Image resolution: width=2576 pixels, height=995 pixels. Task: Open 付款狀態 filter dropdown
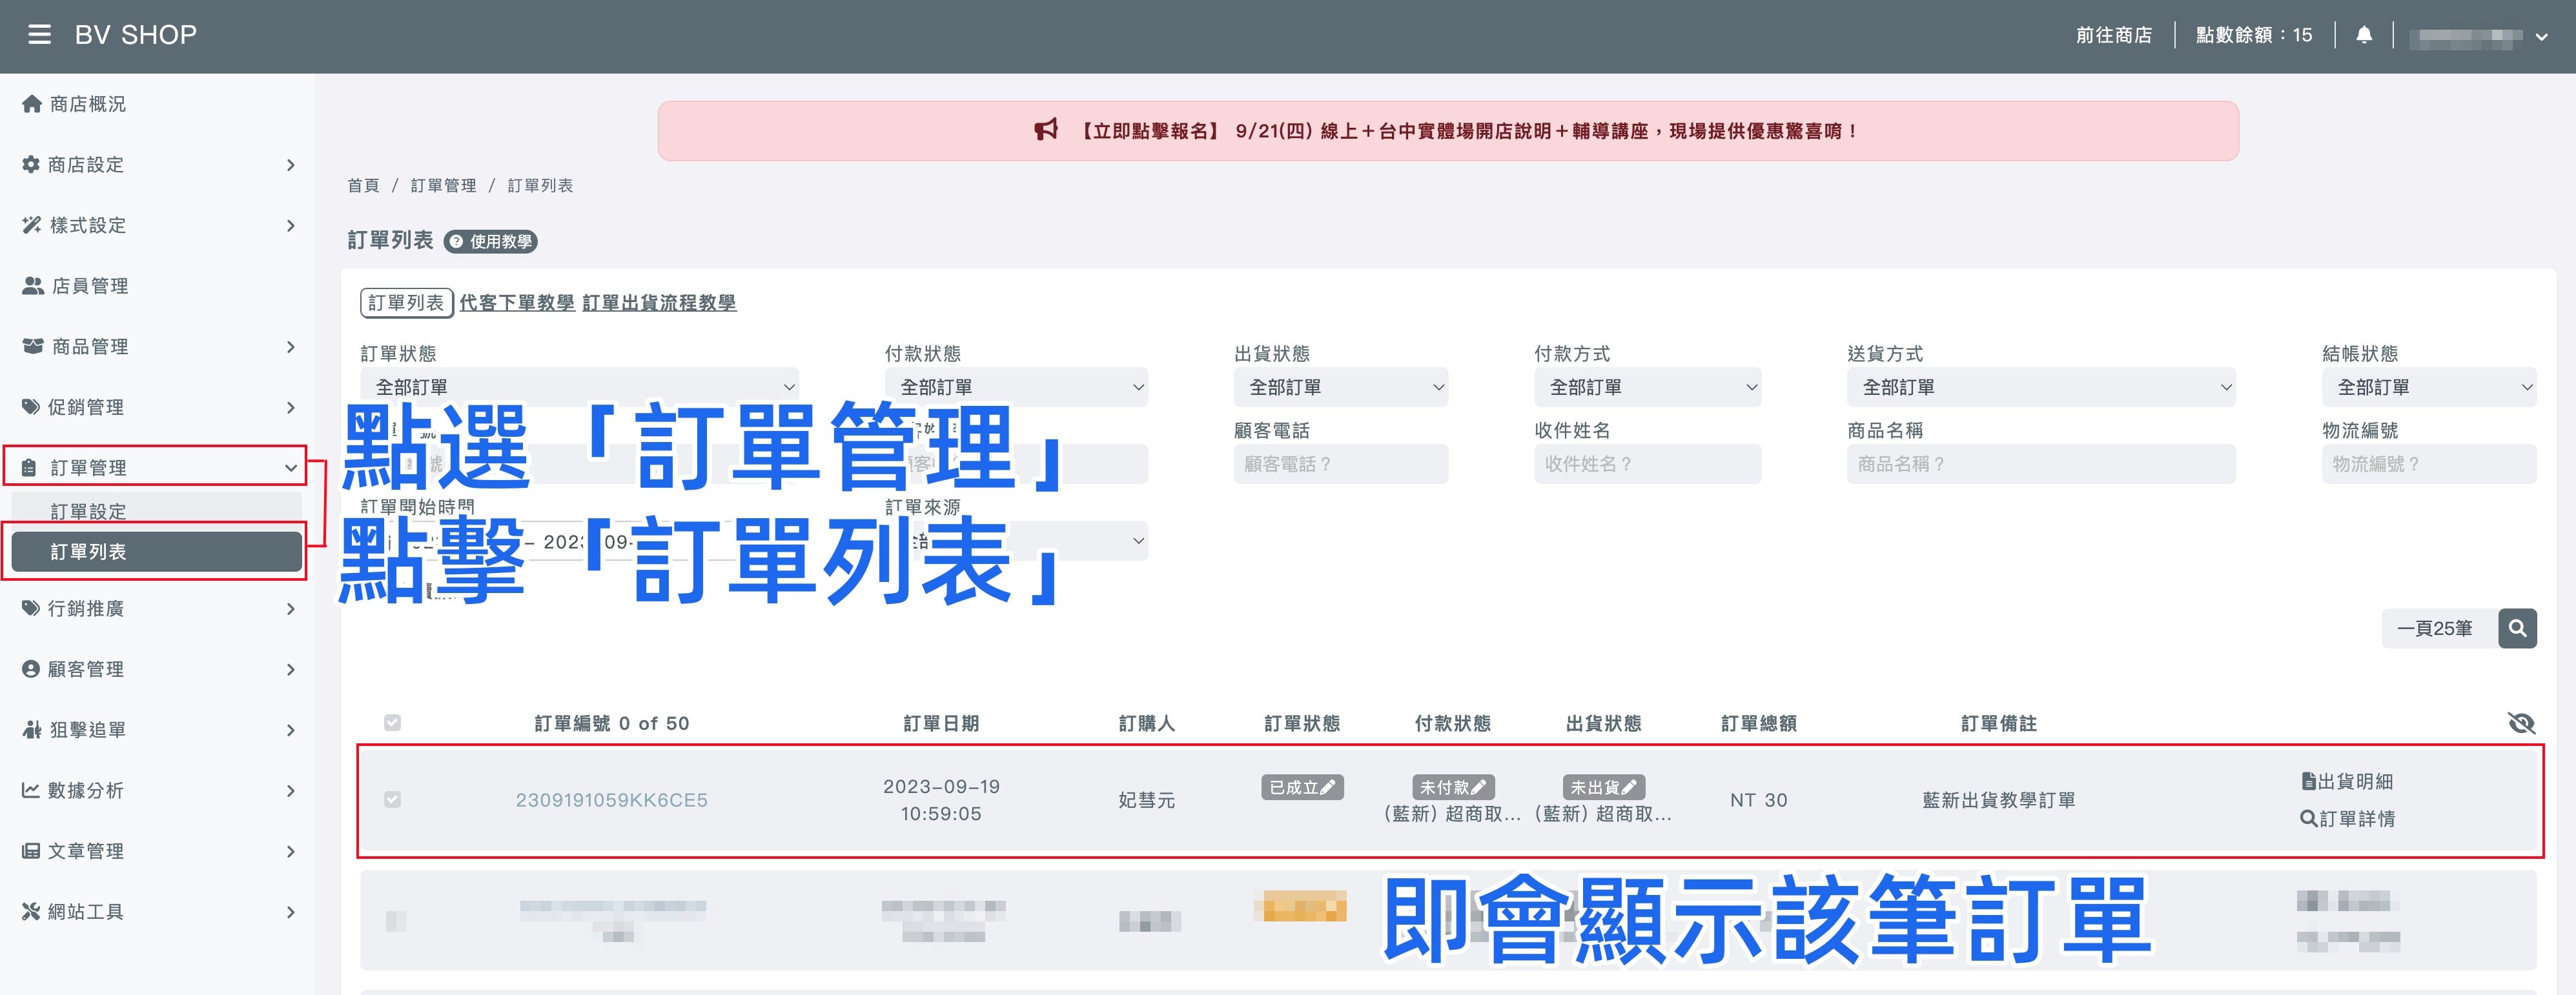pos(1016,387)
